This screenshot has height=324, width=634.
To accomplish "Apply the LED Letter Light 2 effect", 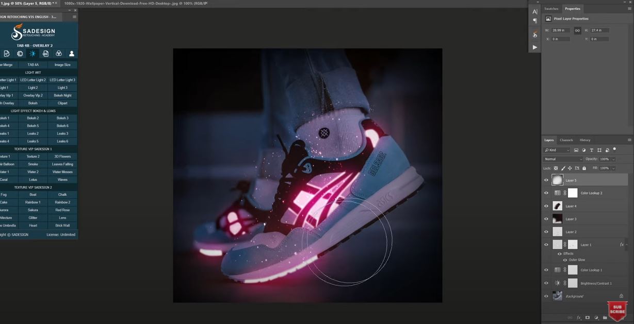I will (33, 80).
